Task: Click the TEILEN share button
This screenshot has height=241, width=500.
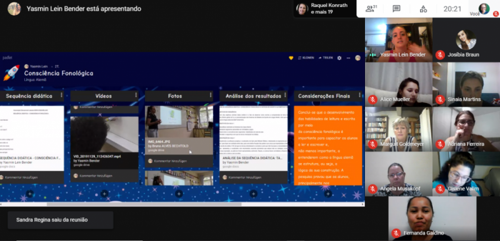Action: [x=325, y=58]
